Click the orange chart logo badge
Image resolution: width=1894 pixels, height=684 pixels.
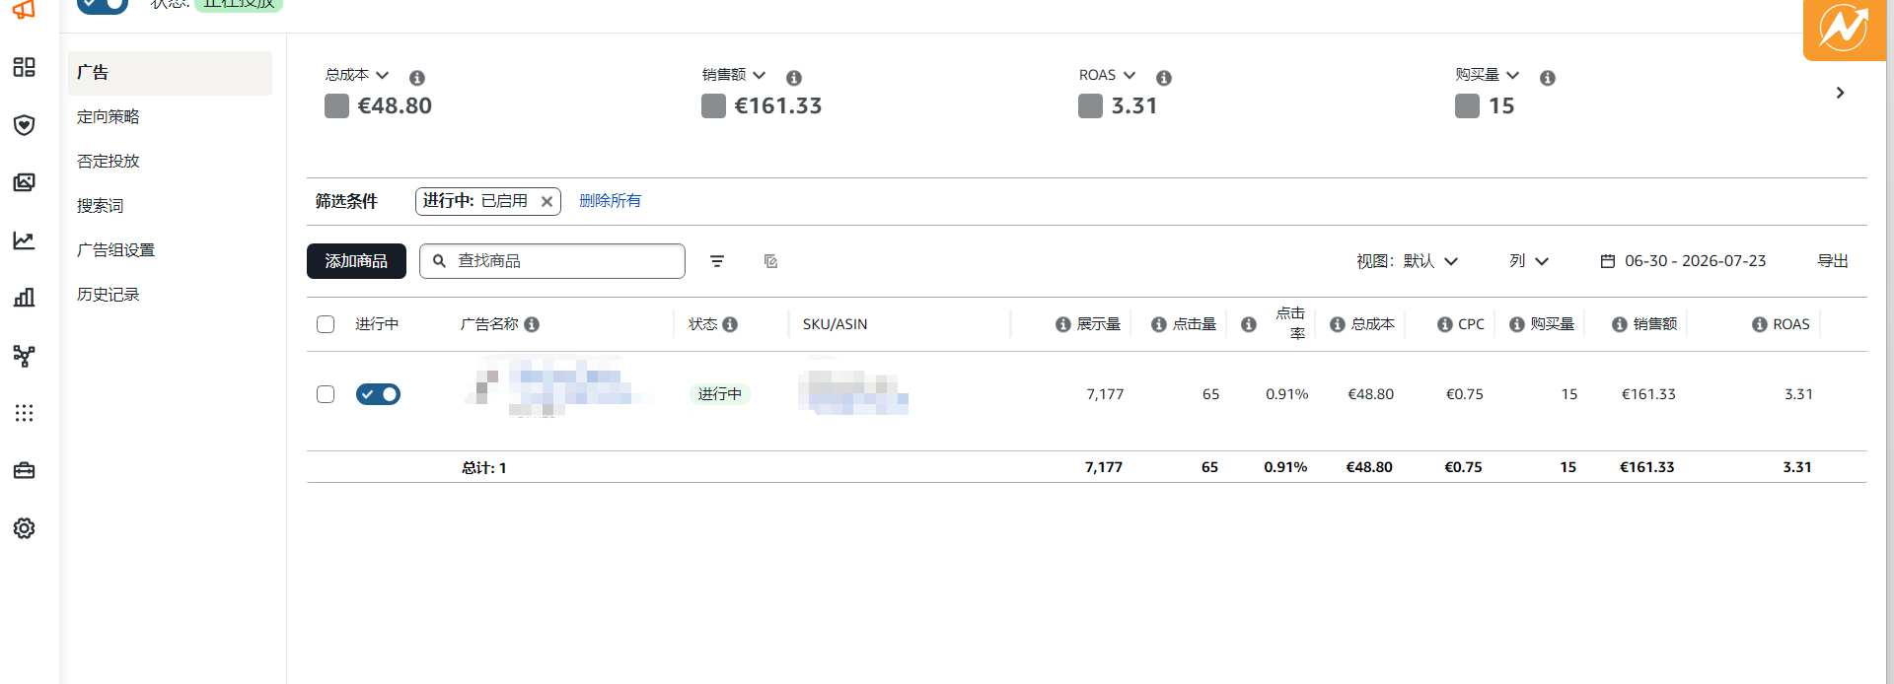coord(1844,29)
